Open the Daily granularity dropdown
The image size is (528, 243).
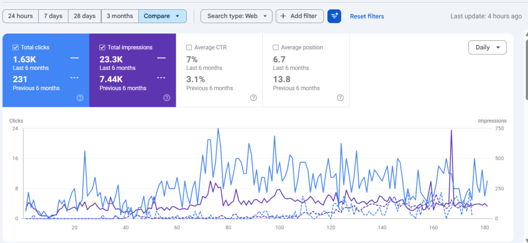[x=487, y=47]
